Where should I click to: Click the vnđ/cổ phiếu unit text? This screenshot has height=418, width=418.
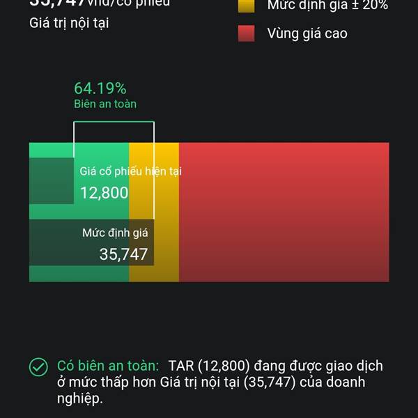point(127,3)
